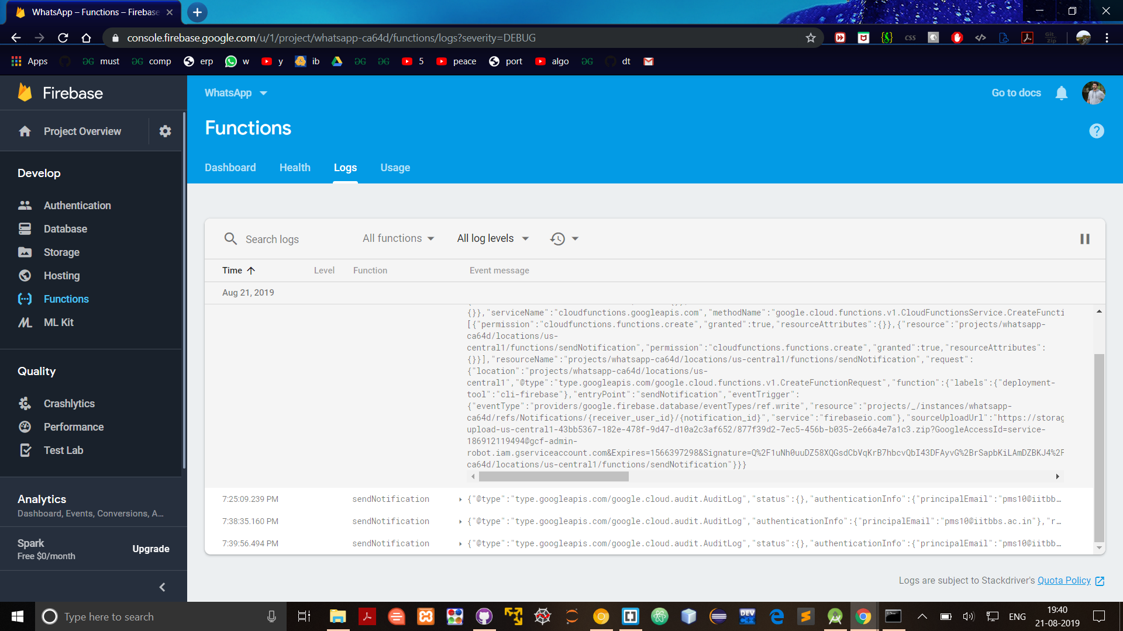Screen dimensions: 1123x631
Task: Close the WhatsApp Functions browser tab
Action: click(x=170, y=12)
